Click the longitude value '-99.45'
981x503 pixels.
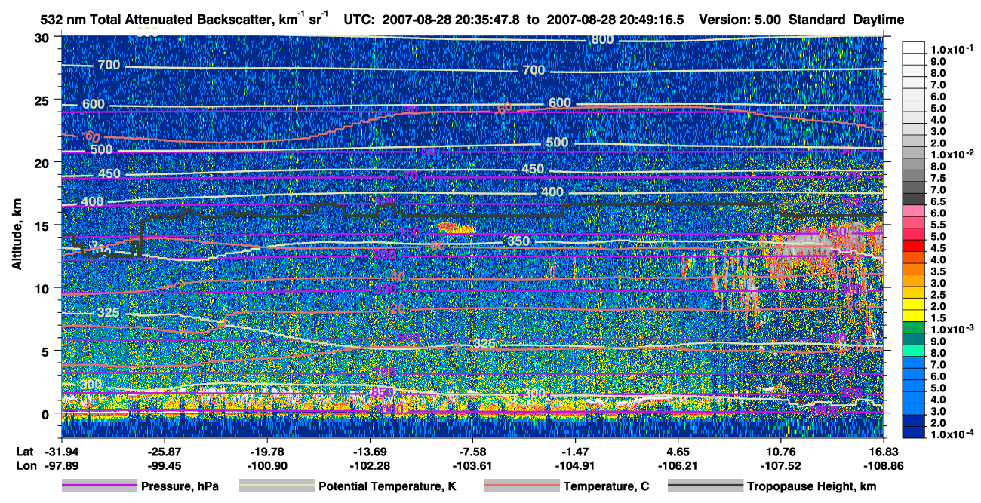pos(165,465)
